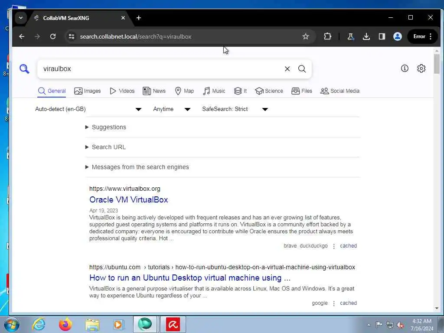Launch Internet Explorer from the taskbar

click(39, 324)
